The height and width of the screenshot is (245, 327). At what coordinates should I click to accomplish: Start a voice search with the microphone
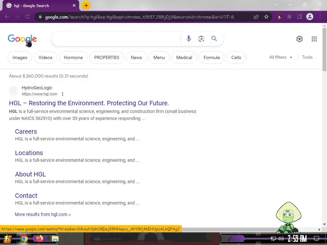[x=188, y=39]
